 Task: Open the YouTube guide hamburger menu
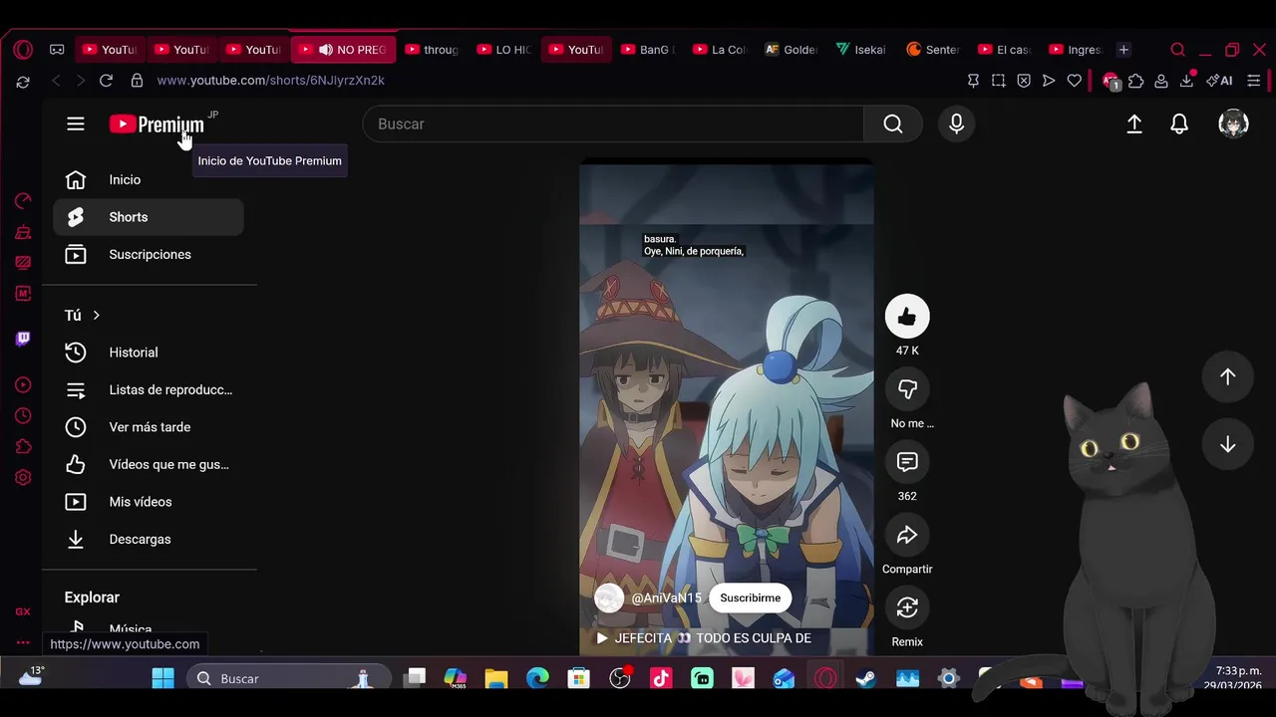pyautogui.click(x=76, y=123)
